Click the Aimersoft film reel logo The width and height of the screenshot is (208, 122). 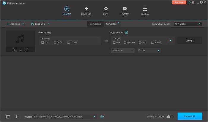(x=4, y=3)
